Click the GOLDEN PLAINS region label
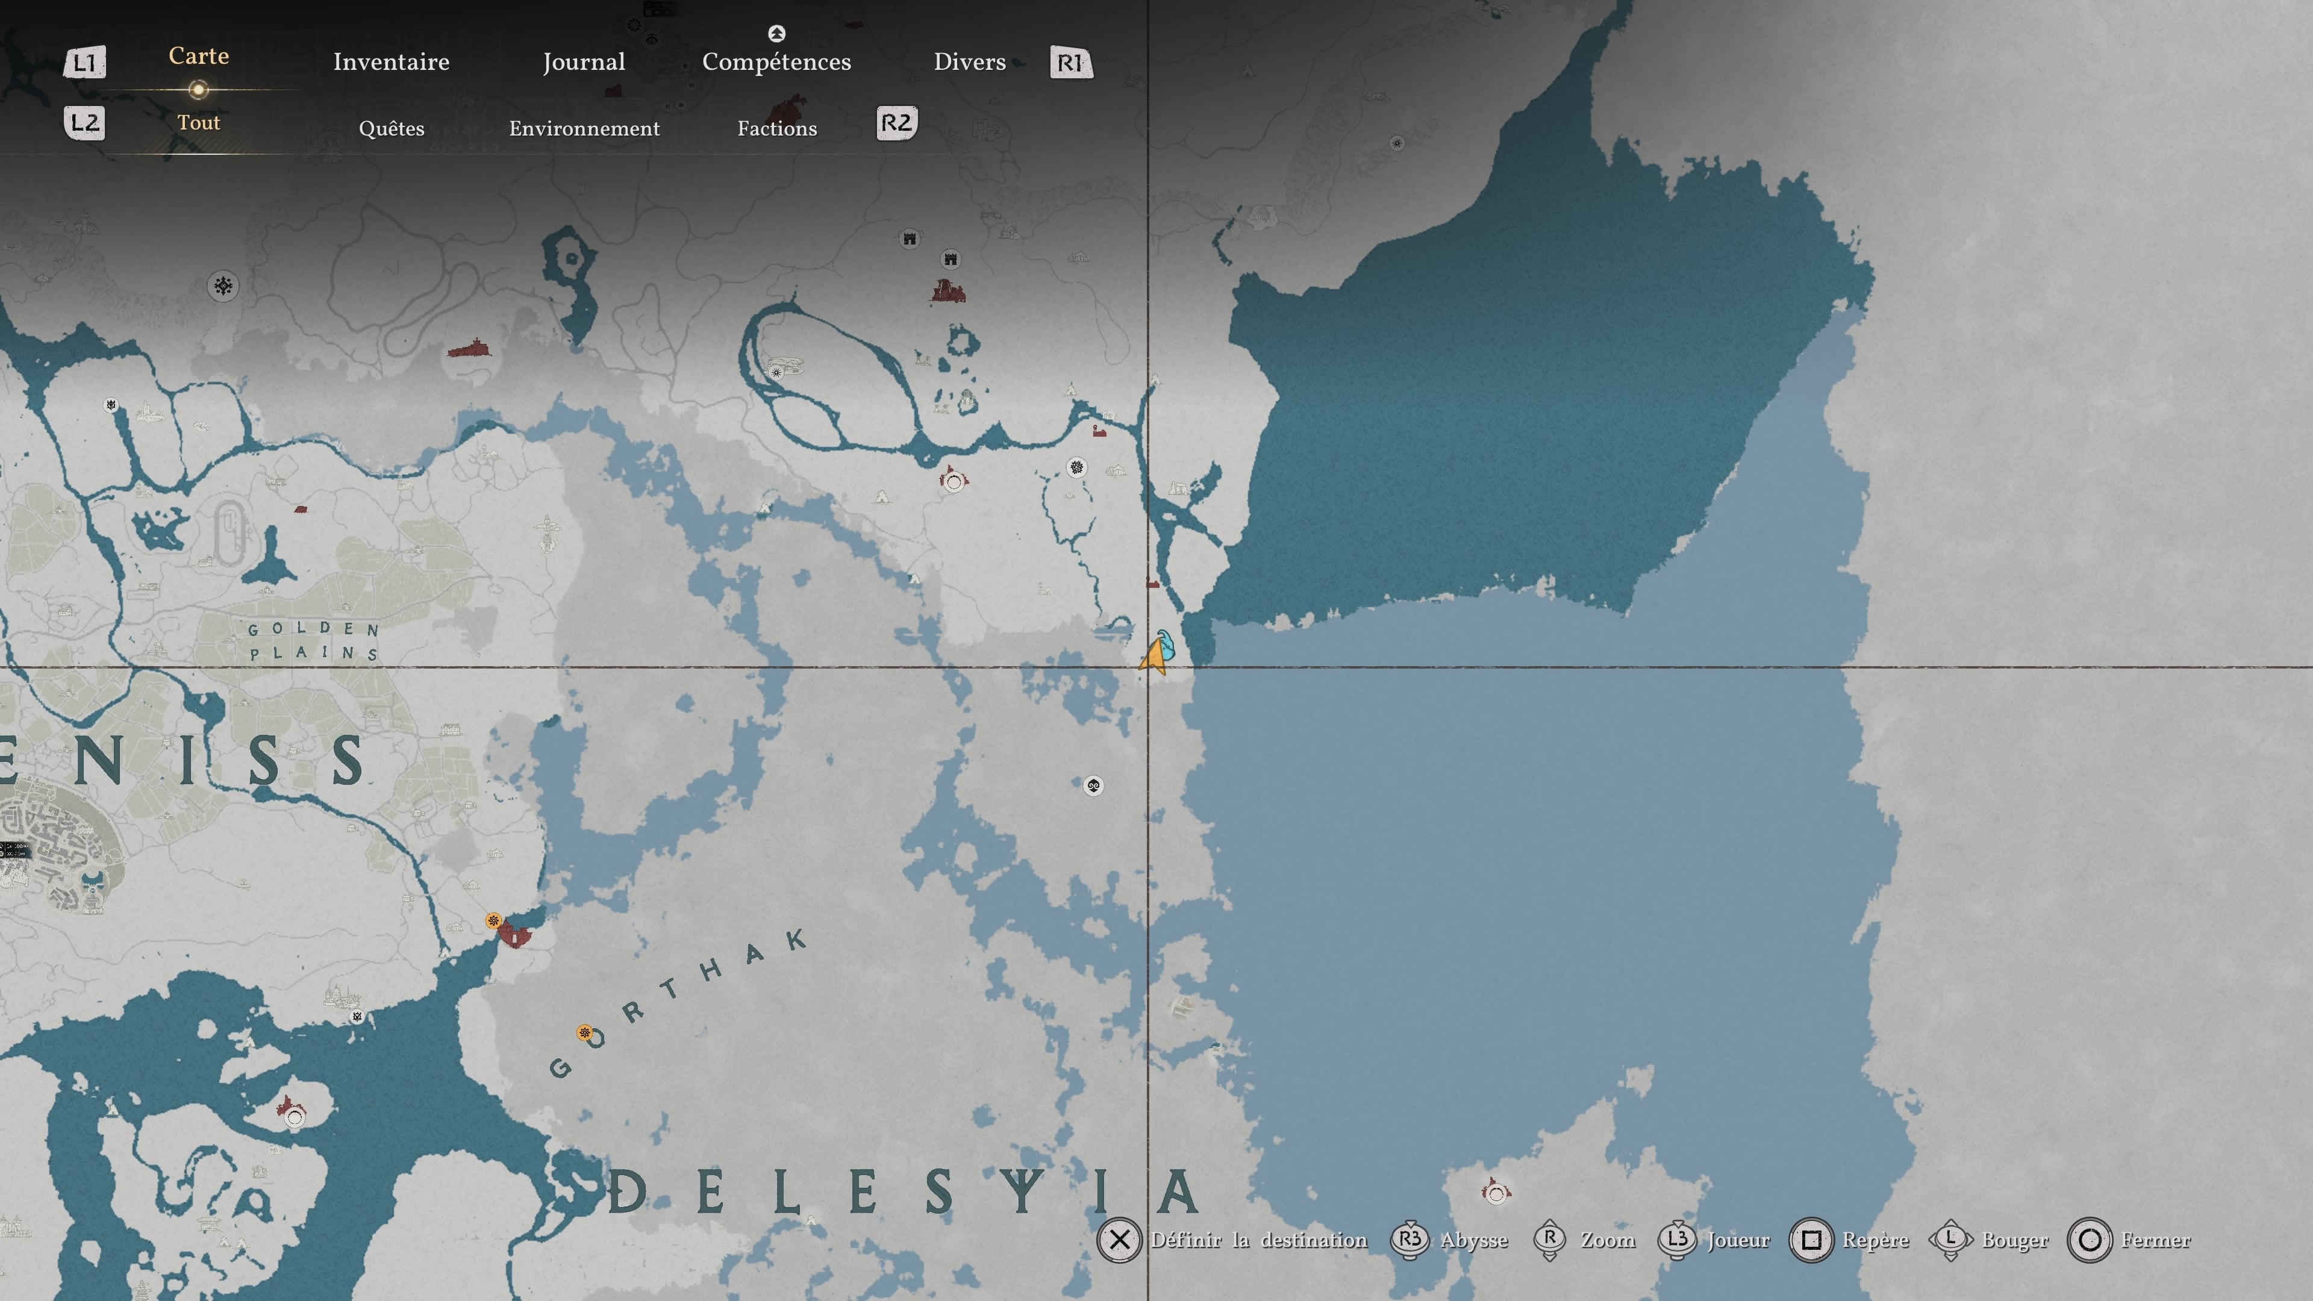 [313, 641]
